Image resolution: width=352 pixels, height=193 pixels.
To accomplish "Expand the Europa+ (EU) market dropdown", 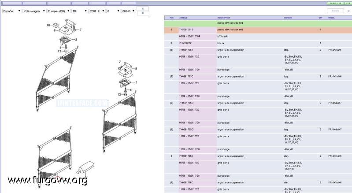I will point(58,11).
